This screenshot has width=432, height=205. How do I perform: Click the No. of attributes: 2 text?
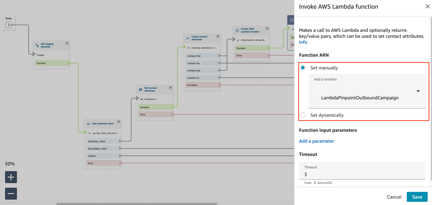coord(148,99)
